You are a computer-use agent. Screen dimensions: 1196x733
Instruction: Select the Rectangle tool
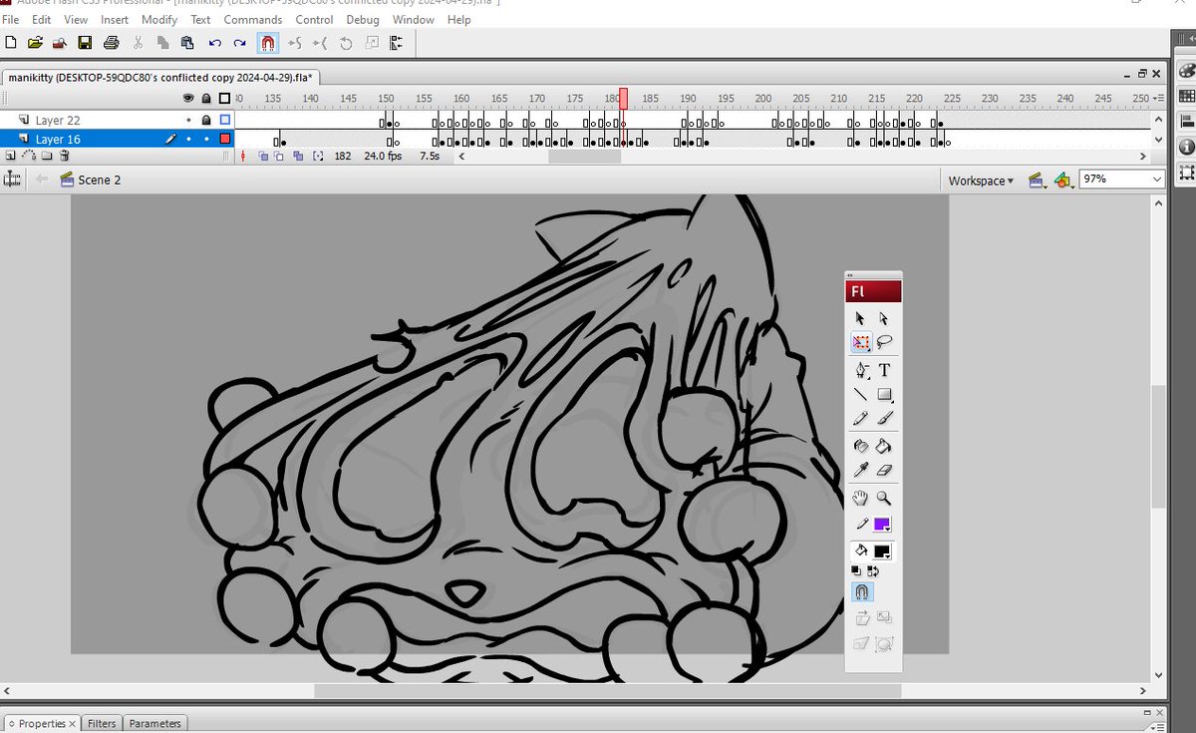click(x=884, y=395)
